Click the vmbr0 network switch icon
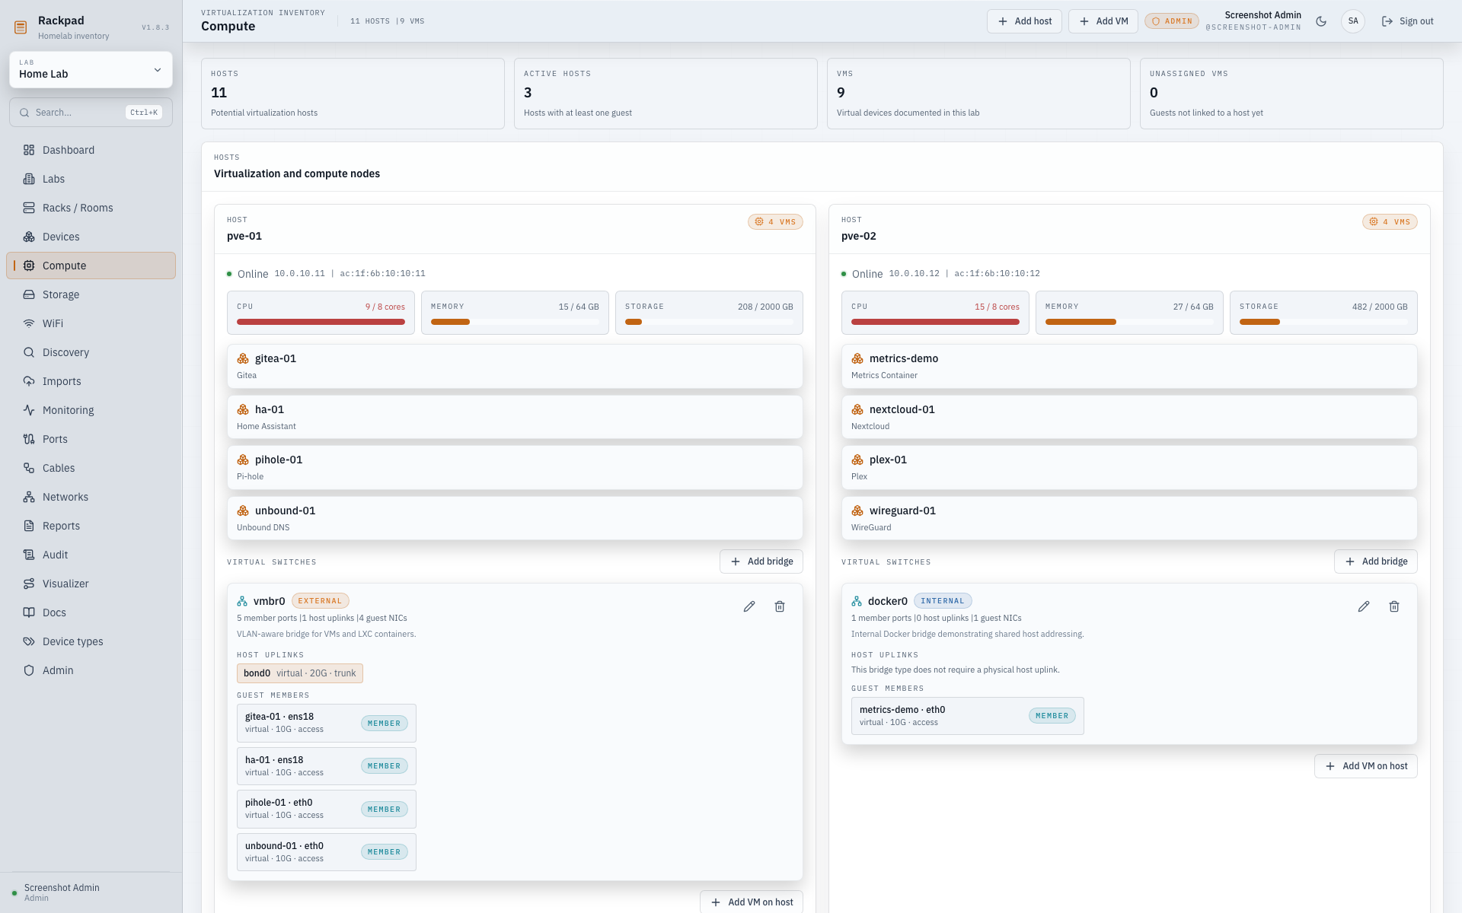Viewport: 1462px width, 913px height. 242,601
